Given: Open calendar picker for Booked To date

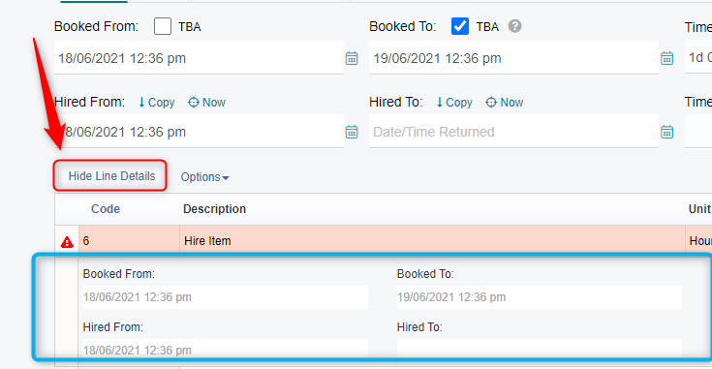Looking at the screenshot, I should 666,58.
